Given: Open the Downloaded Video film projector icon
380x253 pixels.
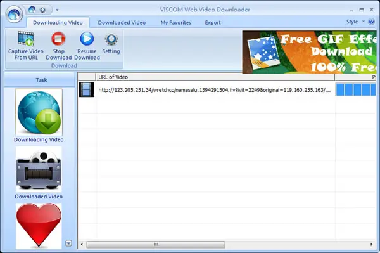Looking at the screenshot, I should click(39, 169).
